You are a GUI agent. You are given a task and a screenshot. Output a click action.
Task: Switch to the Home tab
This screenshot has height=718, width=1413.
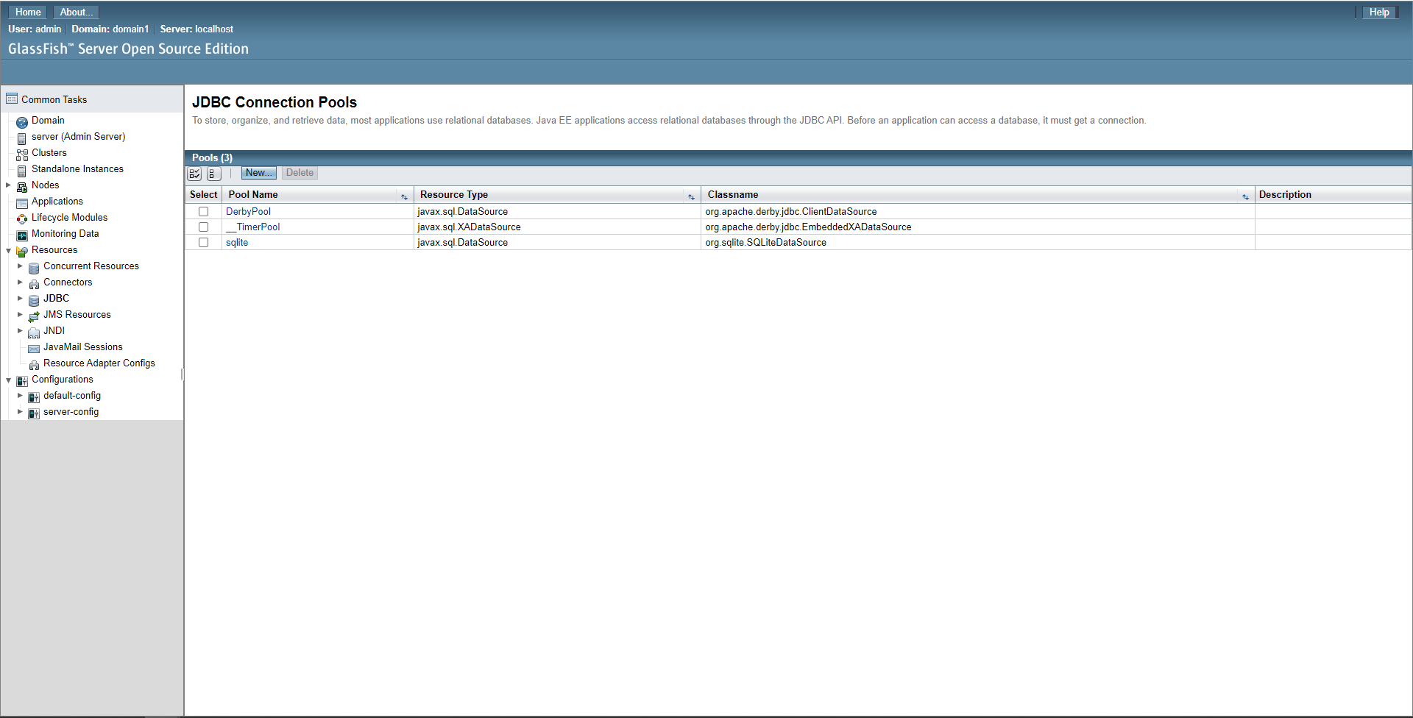pos(27,12)
